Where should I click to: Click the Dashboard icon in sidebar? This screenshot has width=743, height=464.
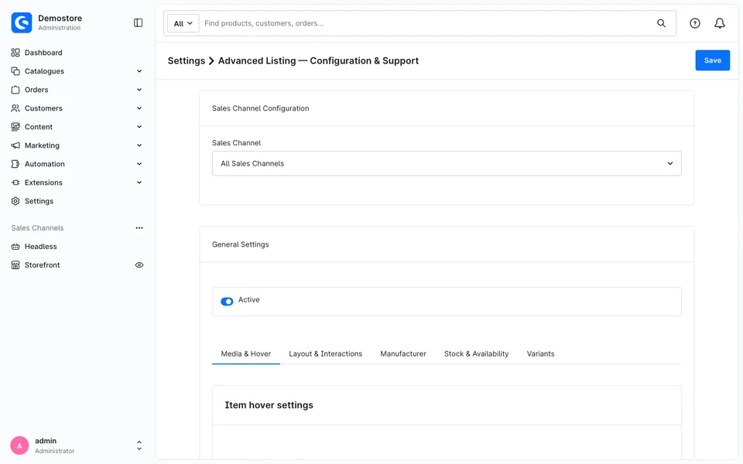15,53
